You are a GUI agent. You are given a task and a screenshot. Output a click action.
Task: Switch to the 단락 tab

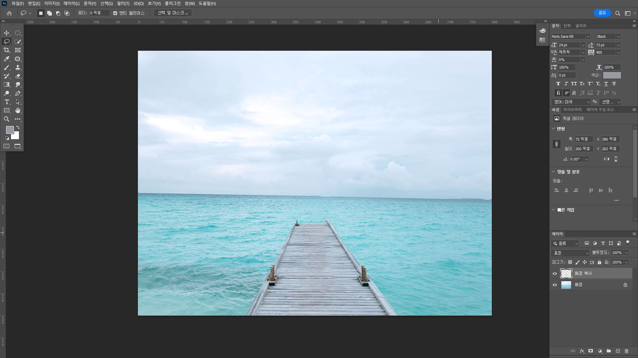(x=567, y=26)
